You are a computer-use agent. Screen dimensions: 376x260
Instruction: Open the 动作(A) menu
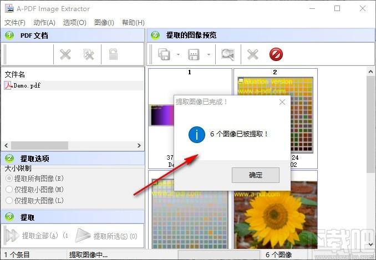44,23
